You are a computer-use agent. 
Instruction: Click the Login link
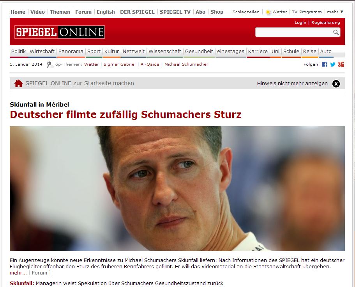(x=300, y=23)
